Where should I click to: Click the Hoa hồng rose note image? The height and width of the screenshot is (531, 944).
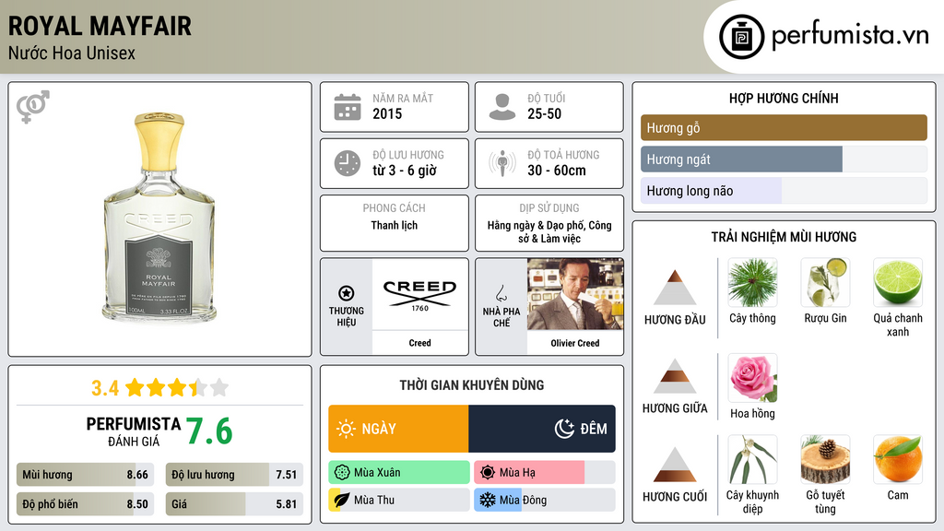[x=752, y=378]
